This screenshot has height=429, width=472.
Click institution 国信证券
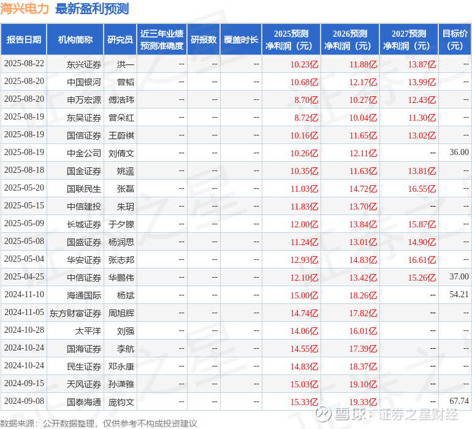click(84, 135)
